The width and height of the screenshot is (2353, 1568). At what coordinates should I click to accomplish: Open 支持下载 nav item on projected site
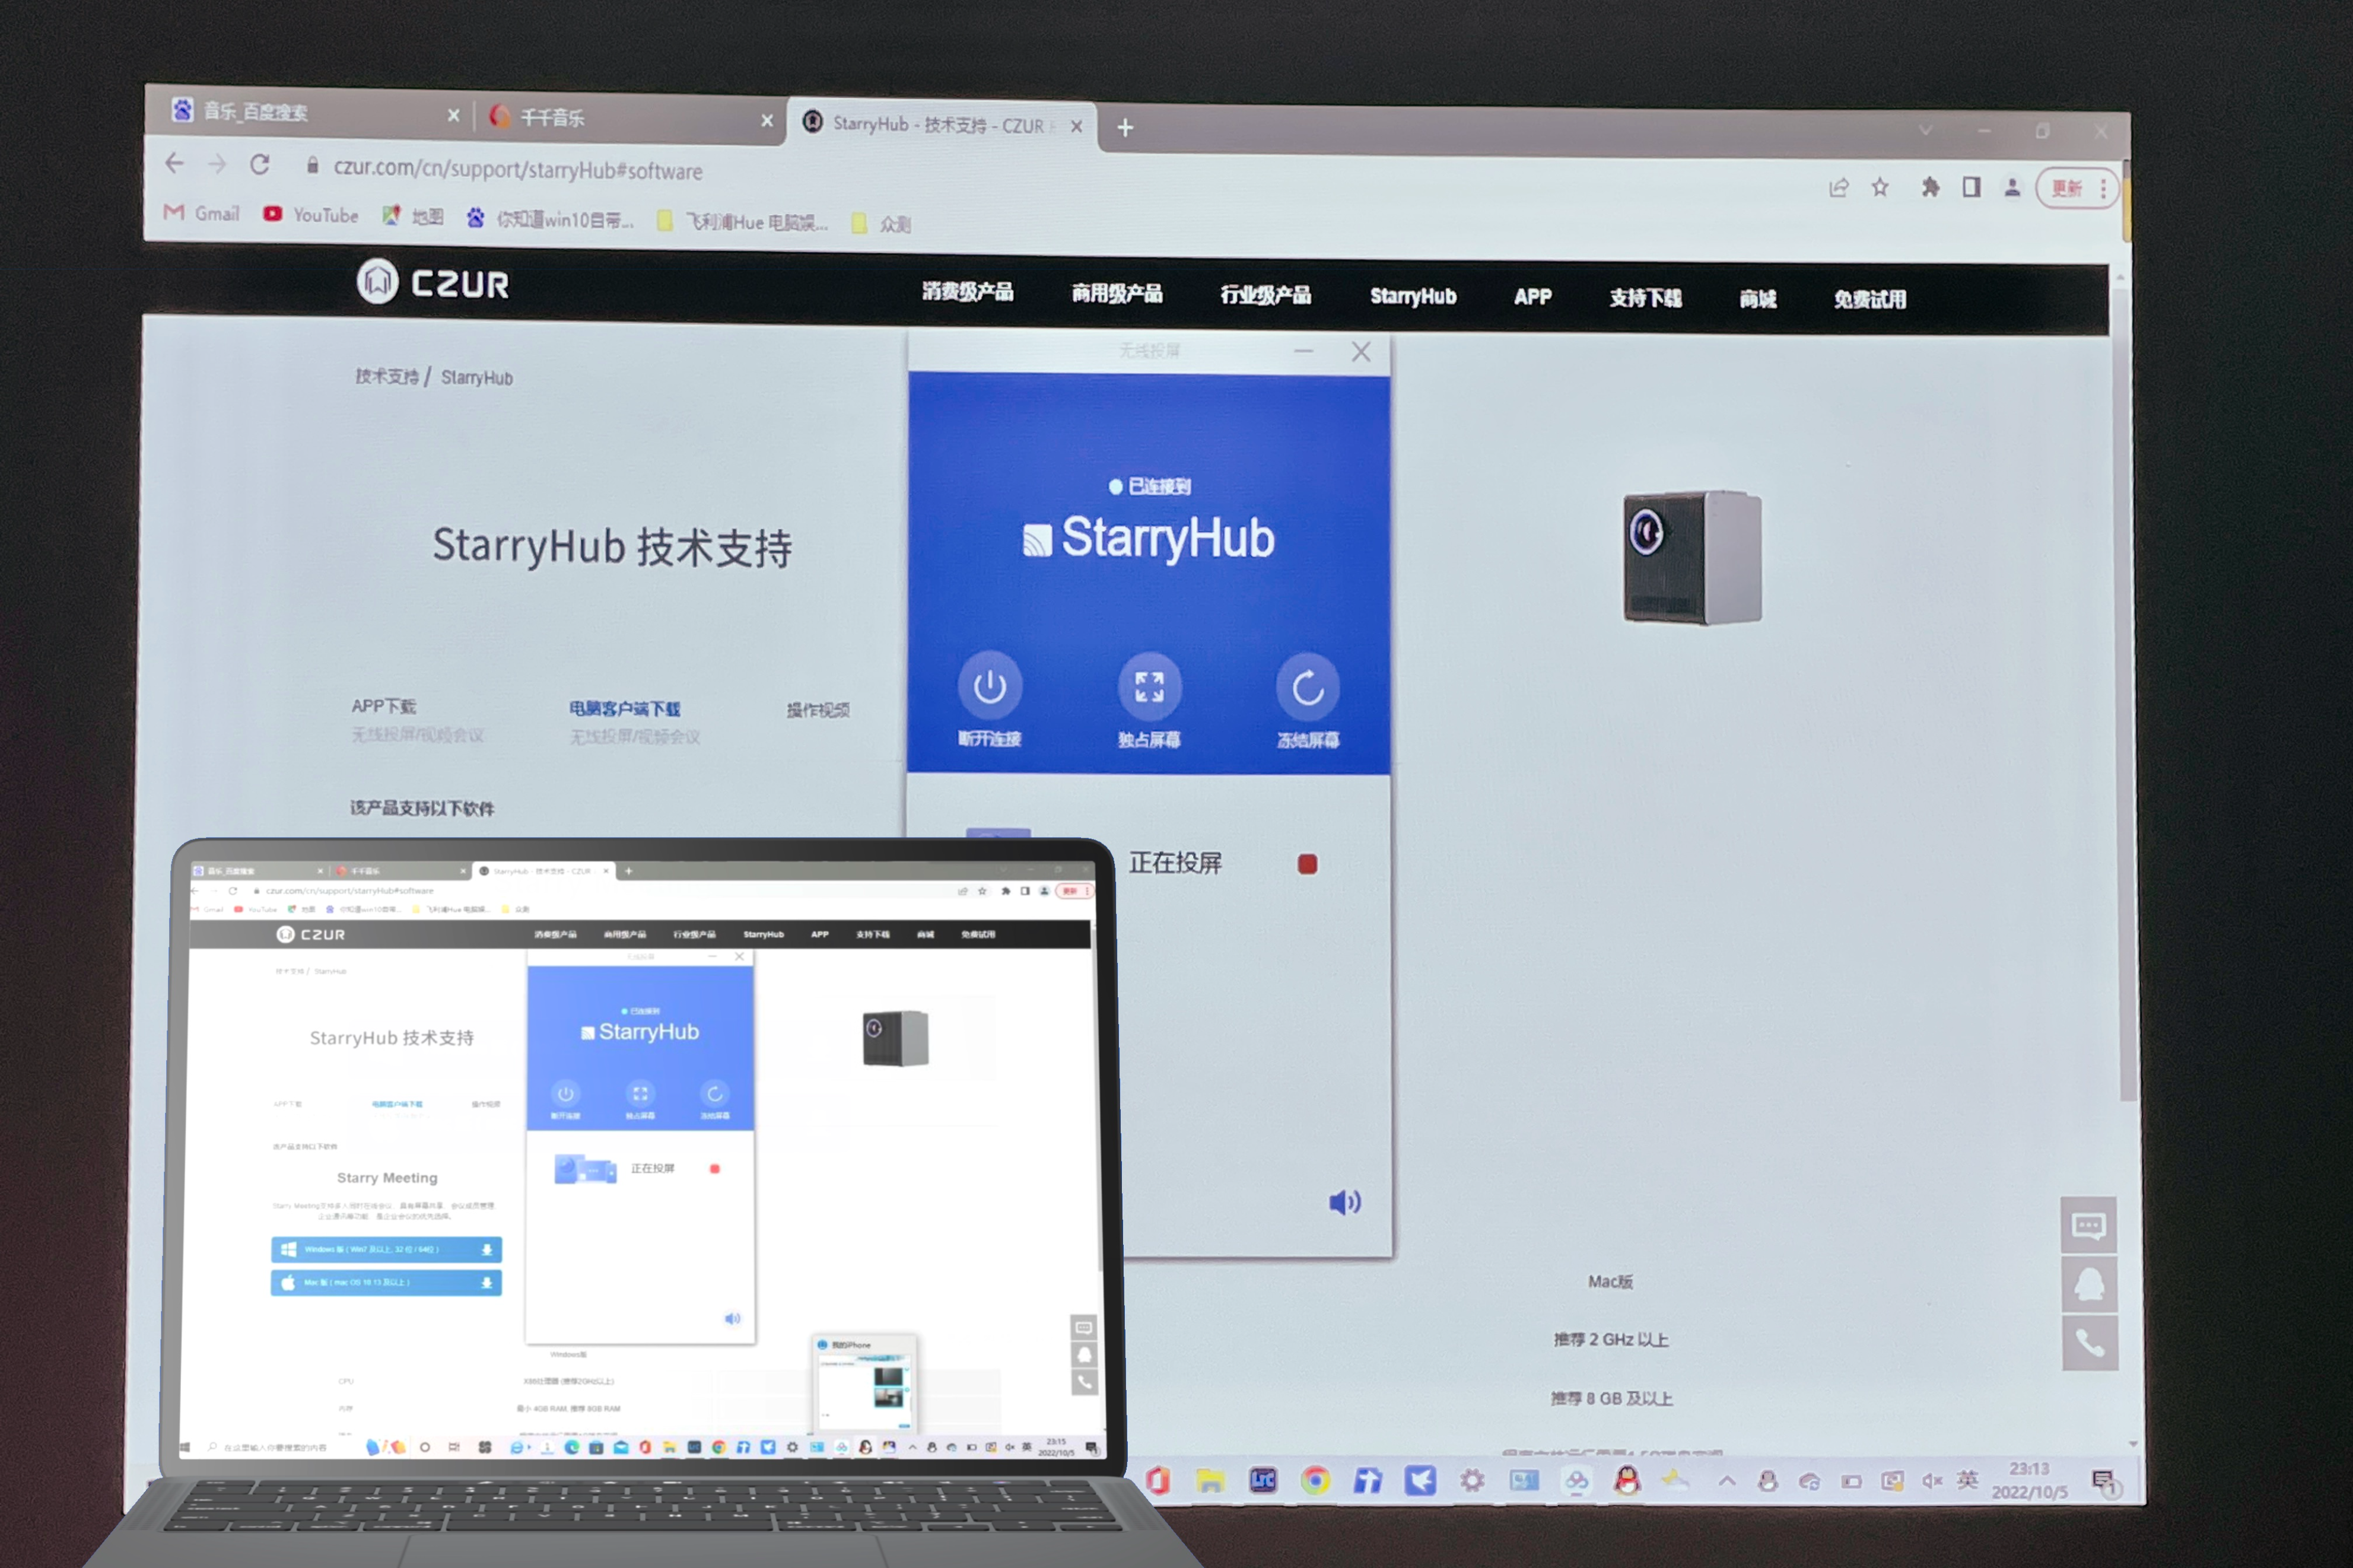(1645, 298)
